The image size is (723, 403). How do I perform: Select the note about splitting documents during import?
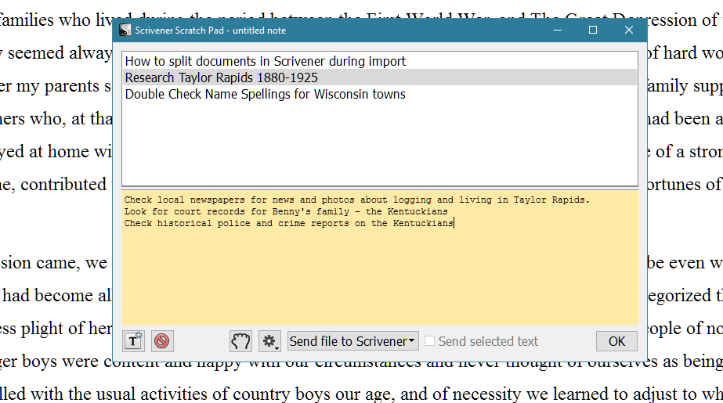tap(265, 61)
